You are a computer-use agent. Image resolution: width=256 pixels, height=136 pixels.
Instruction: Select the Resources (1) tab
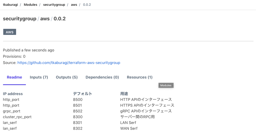pyautogui.click(x=140, y=77)
